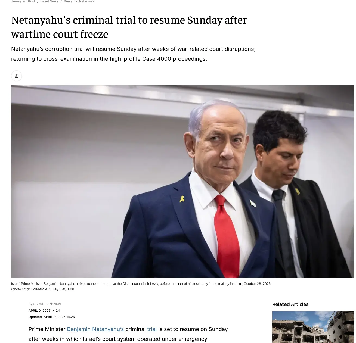Follow the inline "Benjamin Netanyahu's" link
Viewport: 356px width, 343px height.
point(95,329)
